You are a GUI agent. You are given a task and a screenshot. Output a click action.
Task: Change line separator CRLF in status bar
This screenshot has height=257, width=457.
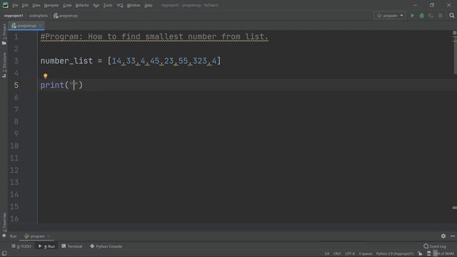point(337,254)
